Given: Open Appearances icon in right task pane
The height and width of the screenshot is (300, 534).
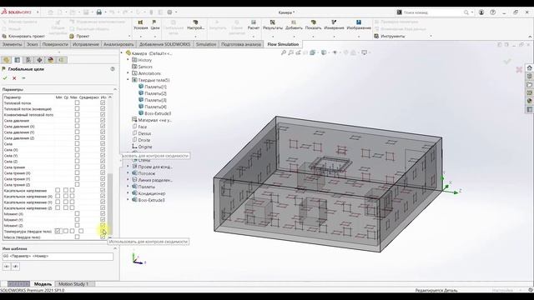Looking at the screenshot, I should click(x=529, y=101).
